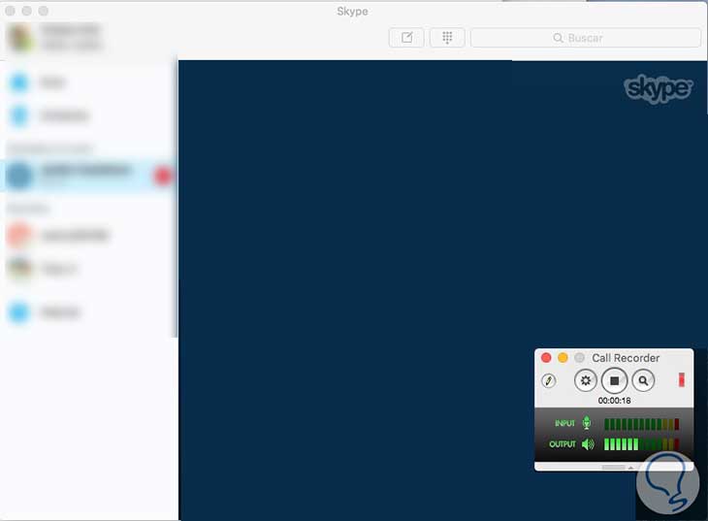Screen dimensions: 708x521
Task: Open the Skype dial pad
Action: click(447, 38)
